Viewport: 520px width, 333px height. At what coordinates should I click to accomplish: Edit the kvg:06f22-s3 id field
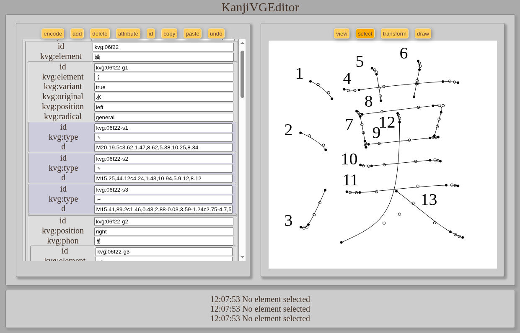pos(163,190)
